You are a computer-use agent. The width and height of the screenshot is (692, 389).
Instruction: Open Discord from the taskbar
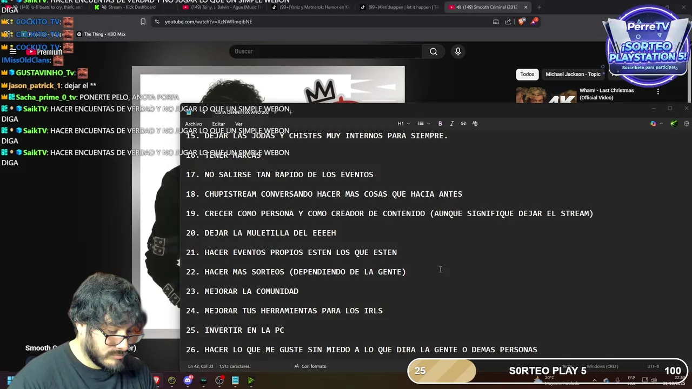click(188, 380)
